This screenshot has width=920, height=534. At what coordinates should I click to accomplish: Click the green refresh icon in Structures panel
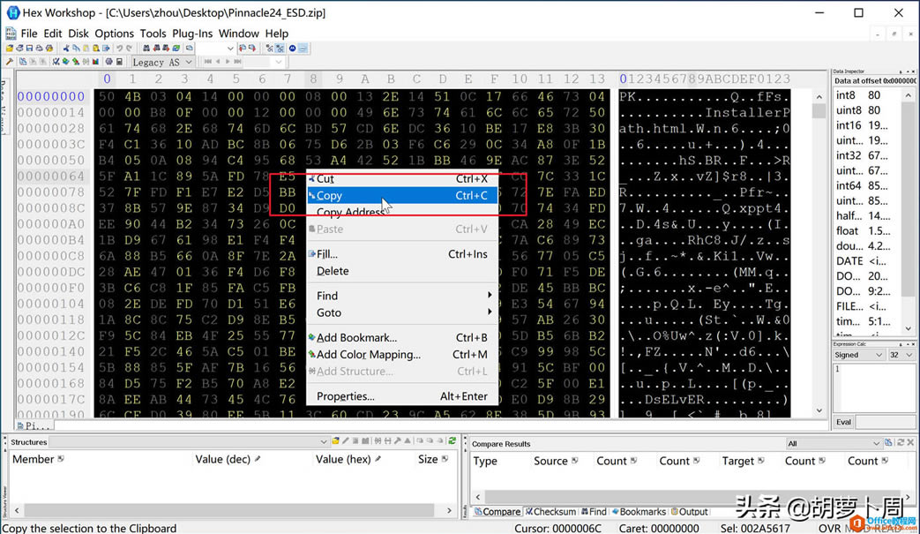click(452, 441)
